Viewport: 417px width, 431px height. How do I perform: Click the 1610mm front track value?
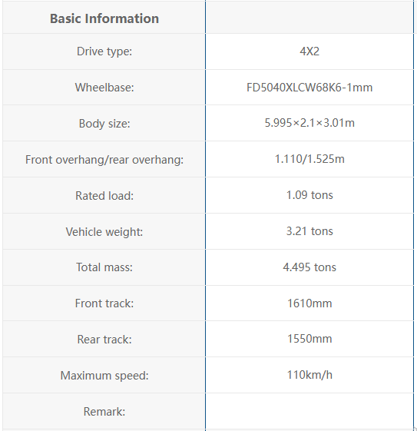(x=309, y=303)
